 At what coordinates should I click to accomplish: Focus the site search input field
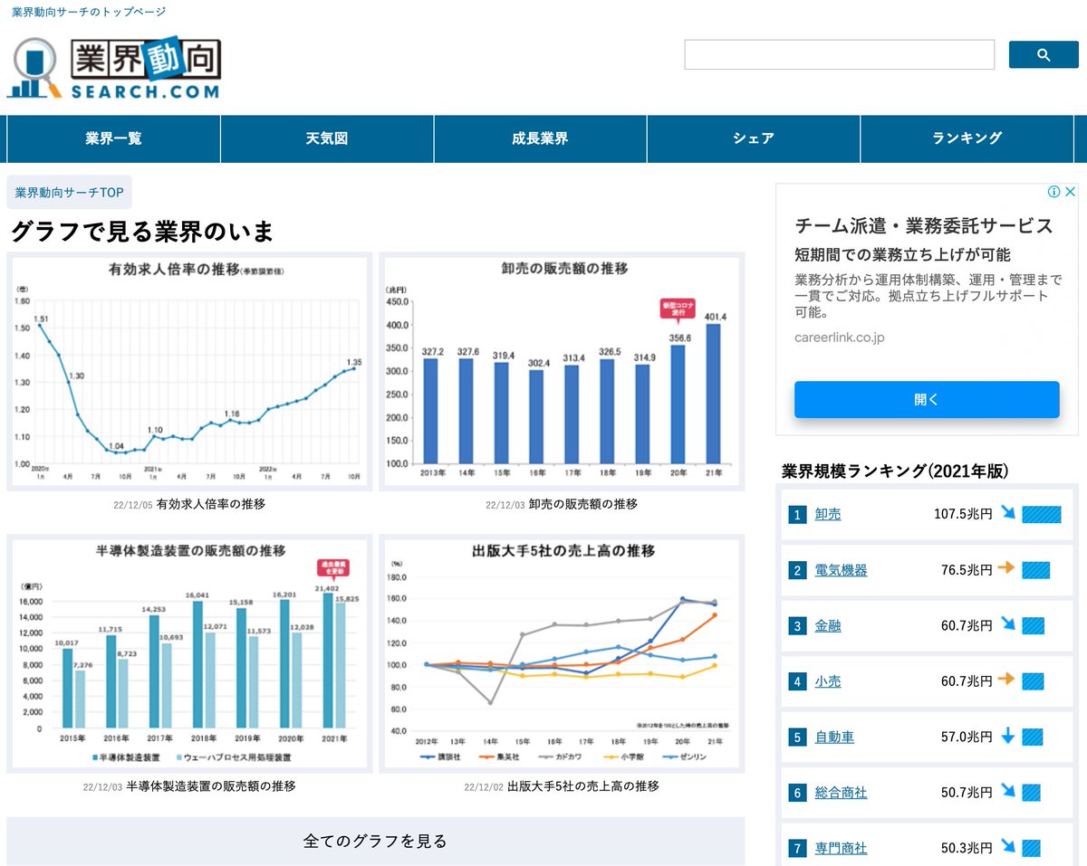[x=840, y=54]
